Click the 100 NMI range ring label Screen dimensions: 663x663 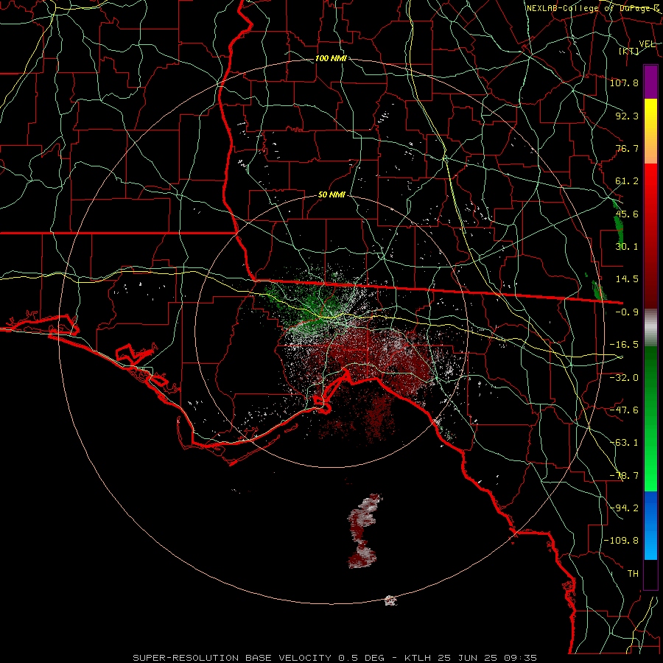(x=331, y=58)
